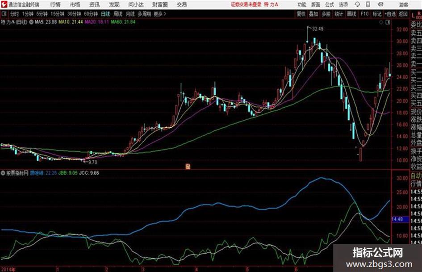Add stock via 自选 button
This screenshot has width=422, height=272.
point(390,14)
